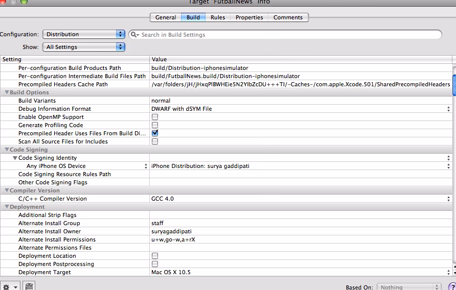456x290 pixels.
Task: Collapse the Code Signing section
Action: tap(7, 150)
